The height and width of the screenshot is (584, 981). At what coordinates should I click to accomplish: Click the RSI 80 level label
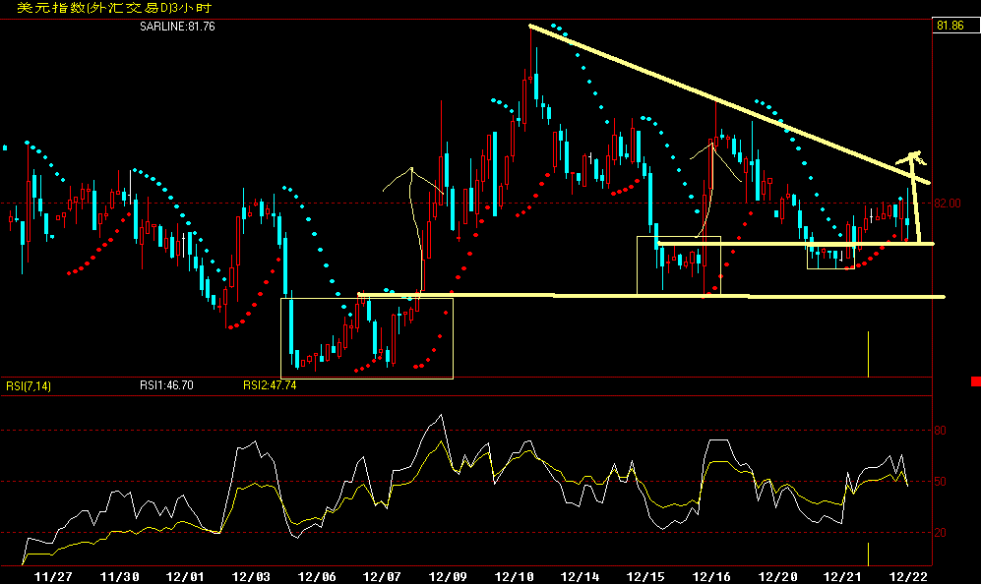940,431
